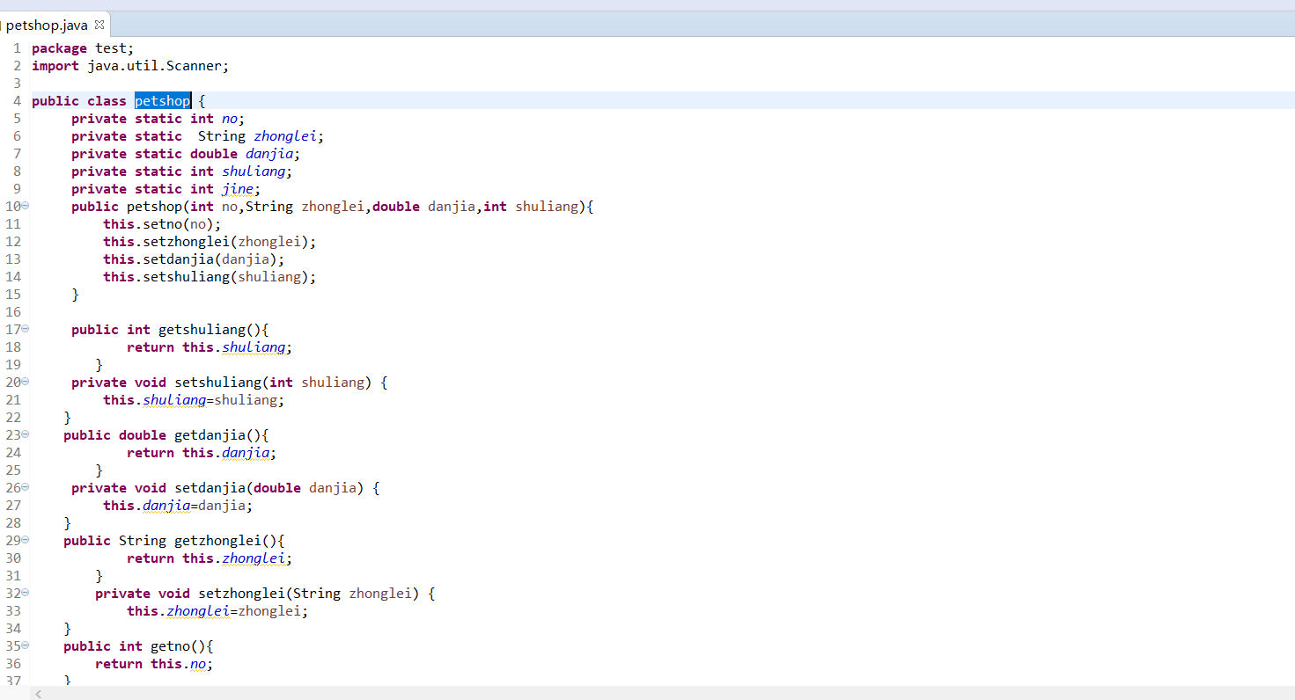Click the highlighted petshop class name
The image size is (1295, 700).
162,101
